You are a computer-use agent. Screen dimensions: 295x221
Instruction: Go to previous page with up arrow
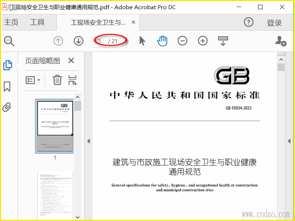58,41
